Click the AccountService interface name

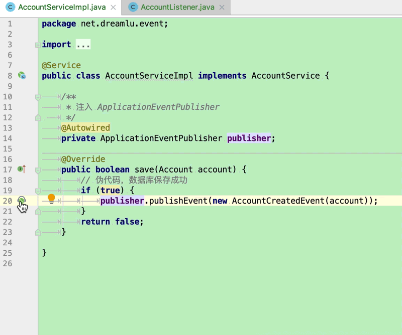285,76
